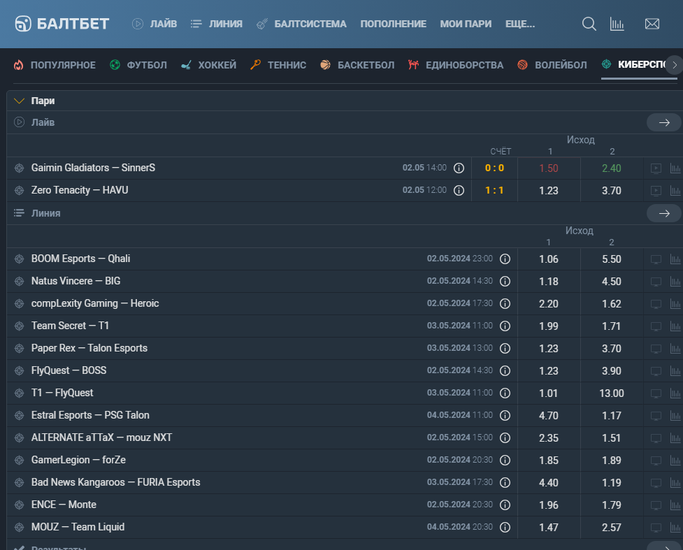Switch to the Теннис tab
The height and width of the screenshot is (550, 683).
point(278,65)
